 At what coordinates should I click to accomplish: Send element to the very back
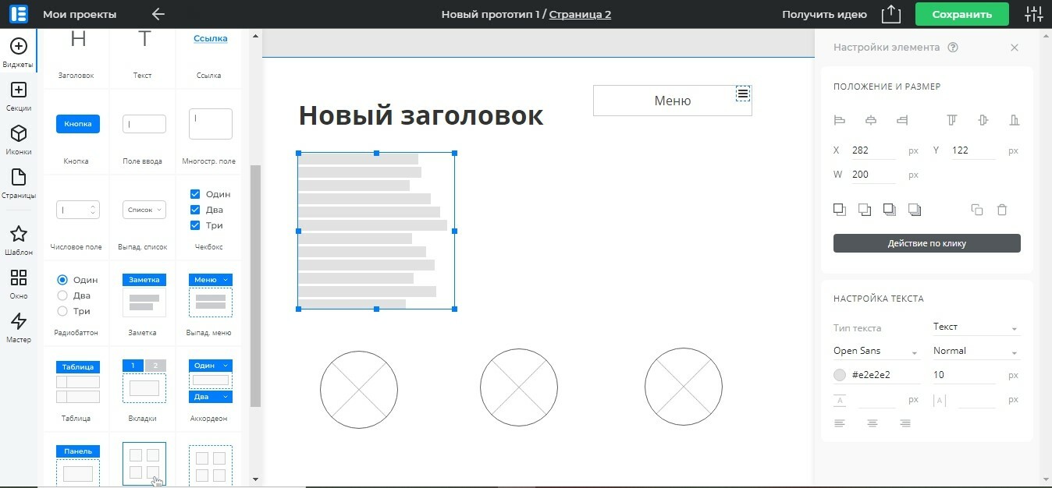coord(915,209)
